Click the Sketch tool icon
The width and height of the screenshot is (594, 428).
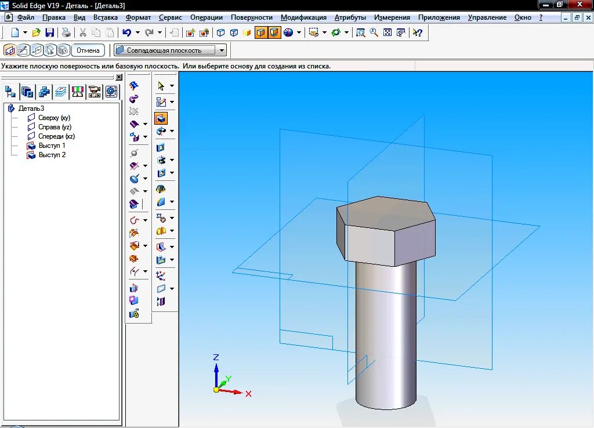[161, 102]
